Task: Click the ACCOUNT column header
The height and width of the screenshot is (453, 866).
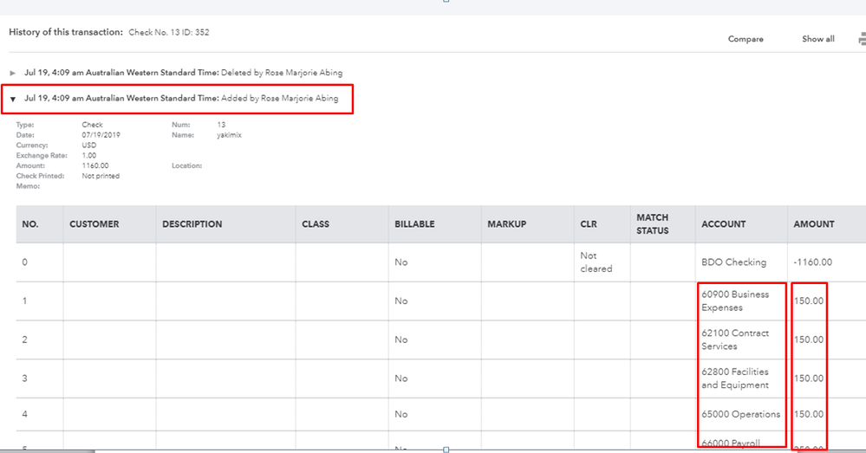Action: [x=723, y=224]
